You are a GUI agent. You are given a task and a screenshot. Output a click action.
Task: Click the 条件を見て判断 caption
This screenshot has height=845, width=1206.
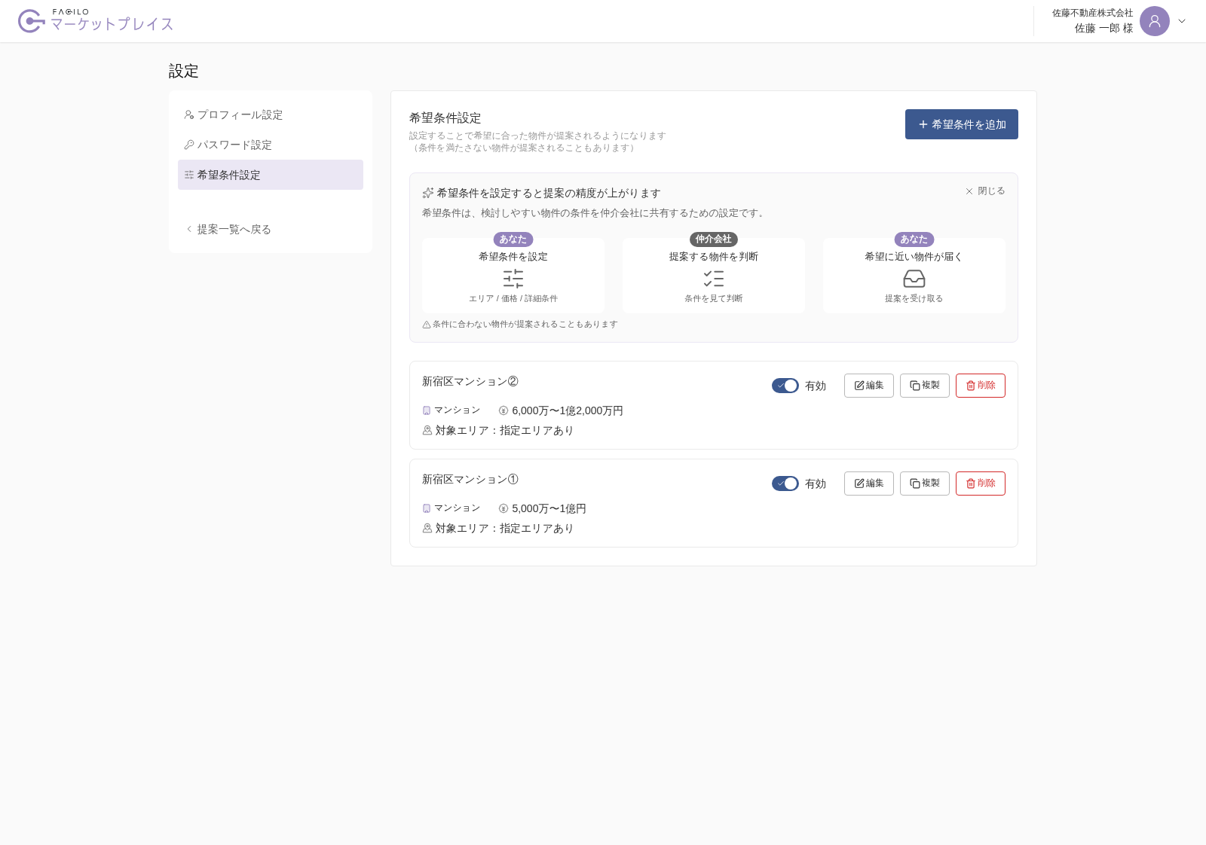coord(714,299)
